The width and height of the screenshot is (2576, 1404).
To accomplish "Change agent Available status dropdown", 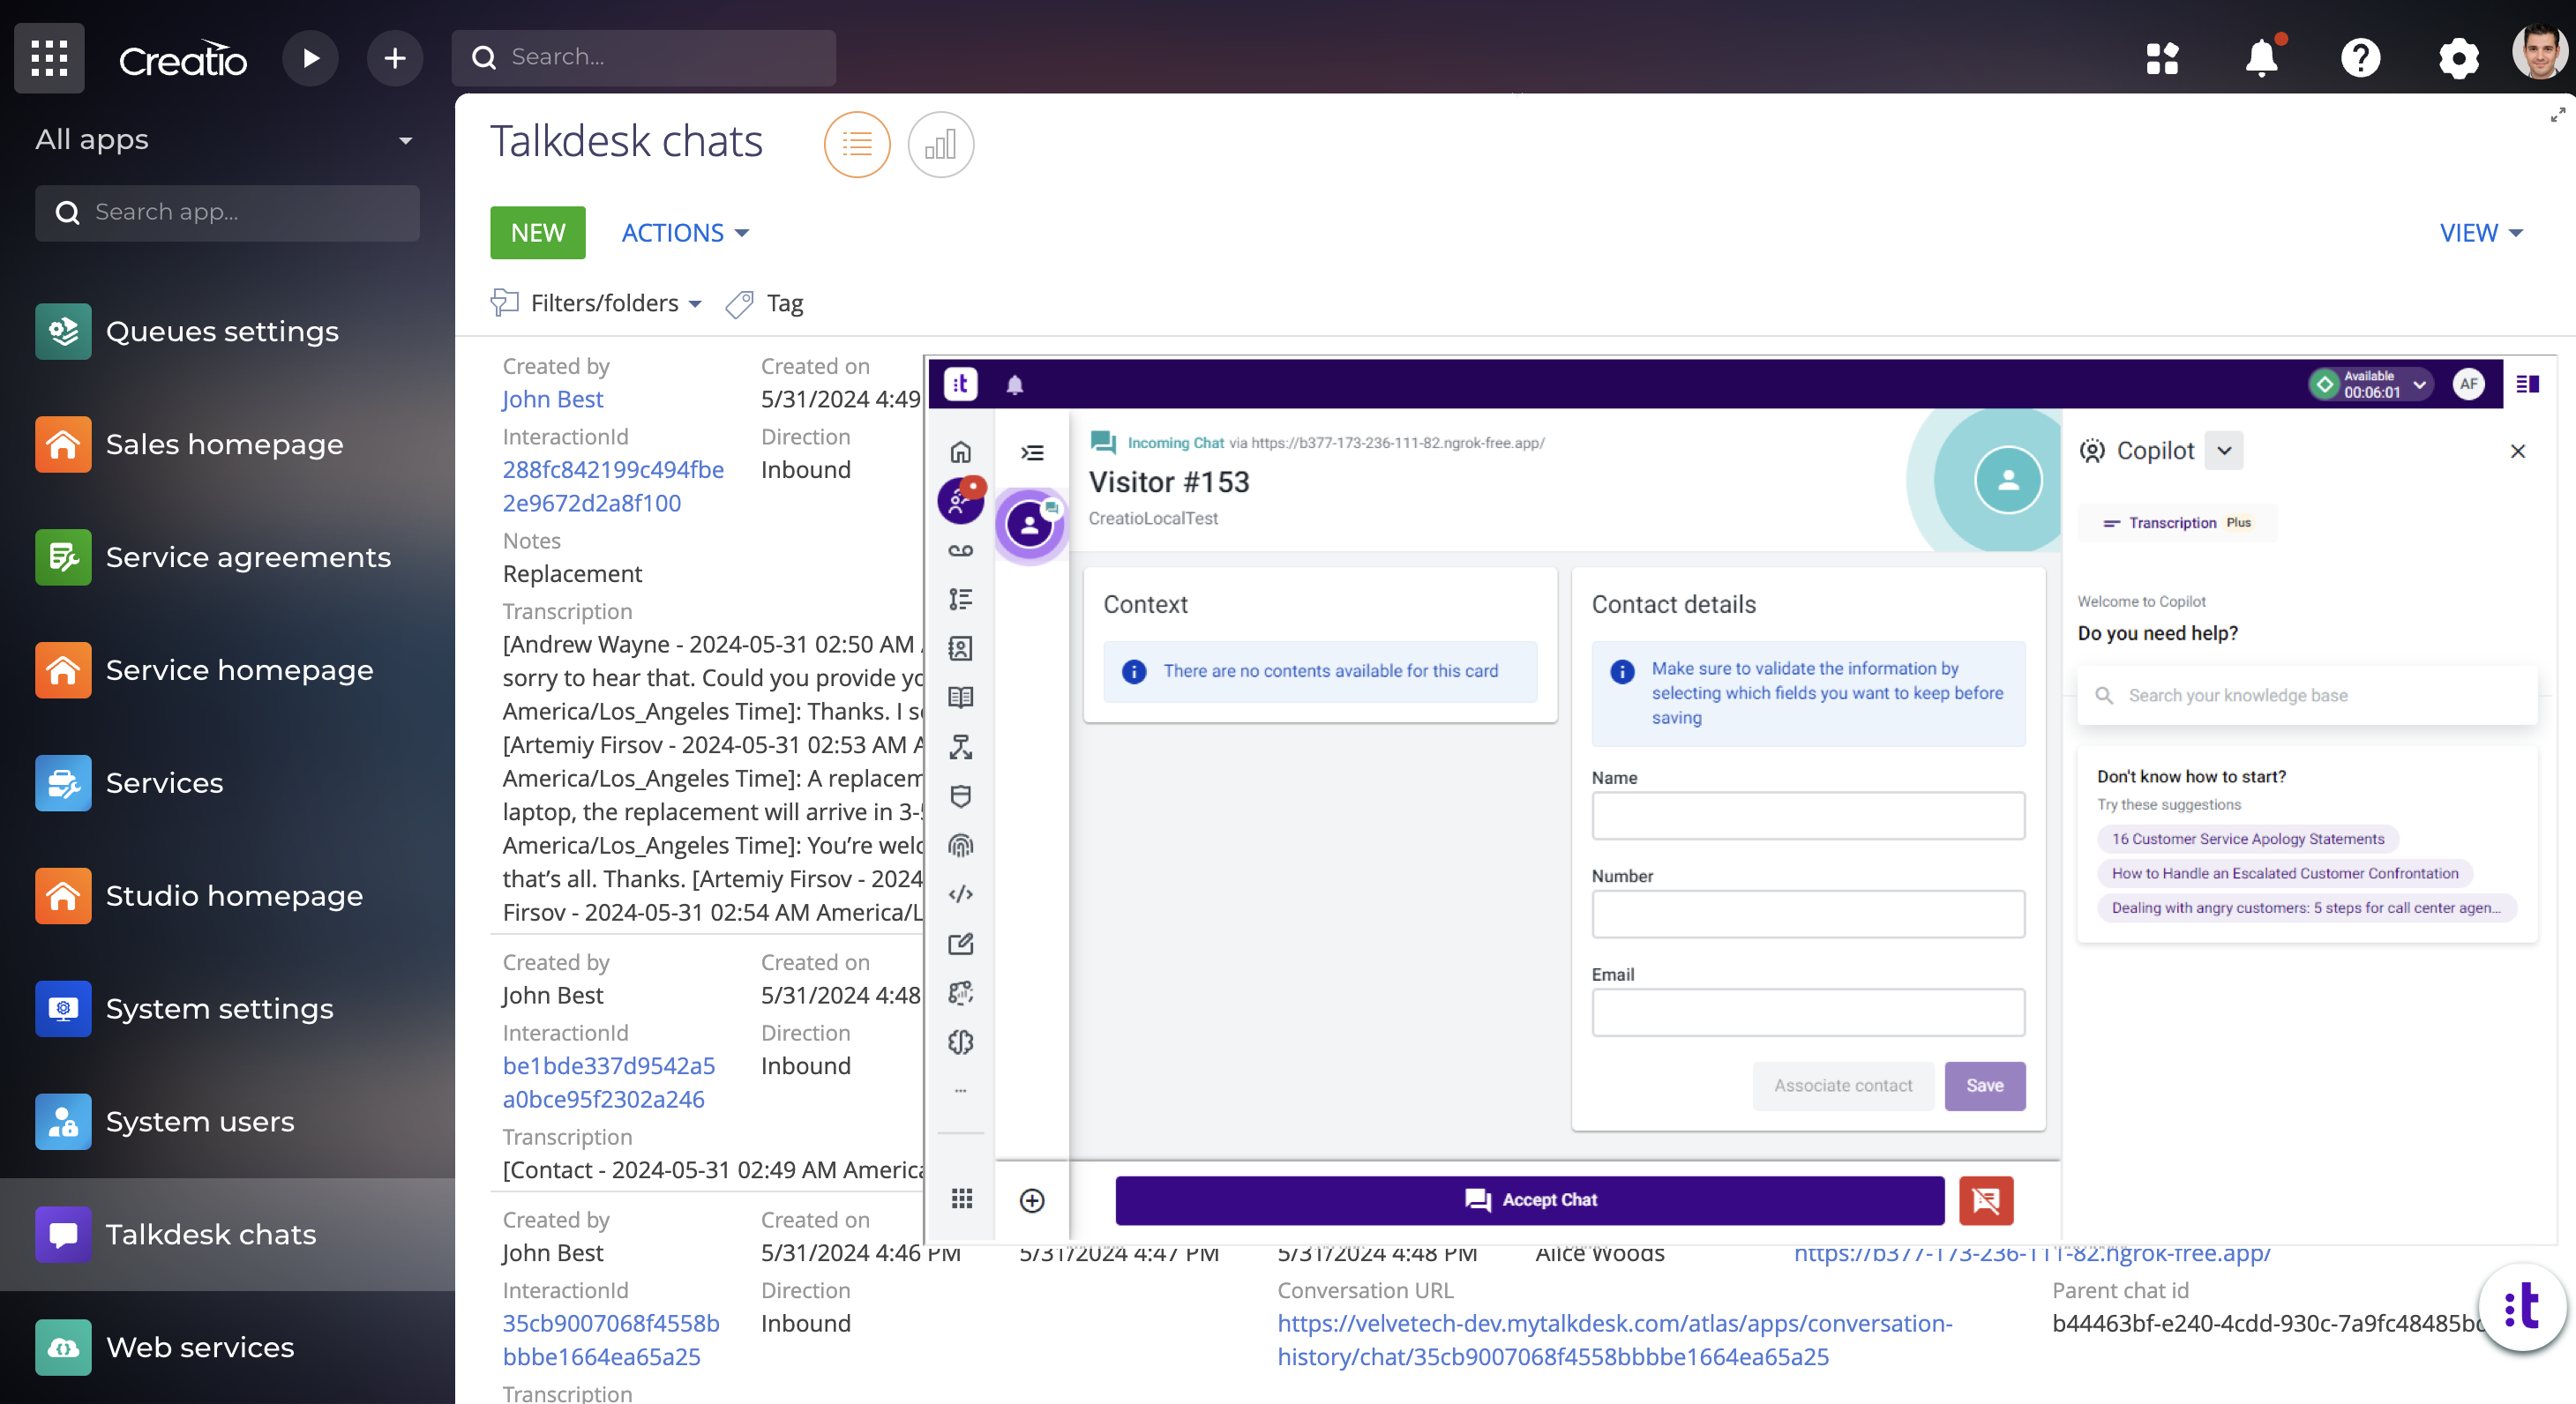I will pos(2371,384).
